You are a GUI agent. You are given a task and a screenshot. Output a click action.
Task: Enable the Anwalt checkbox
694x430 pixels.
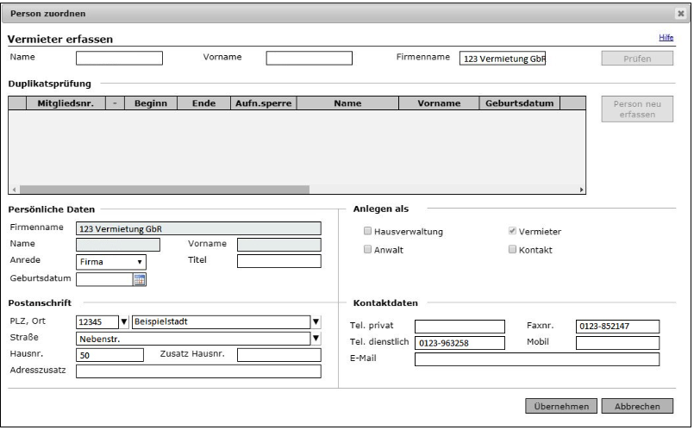pos(367,250)
